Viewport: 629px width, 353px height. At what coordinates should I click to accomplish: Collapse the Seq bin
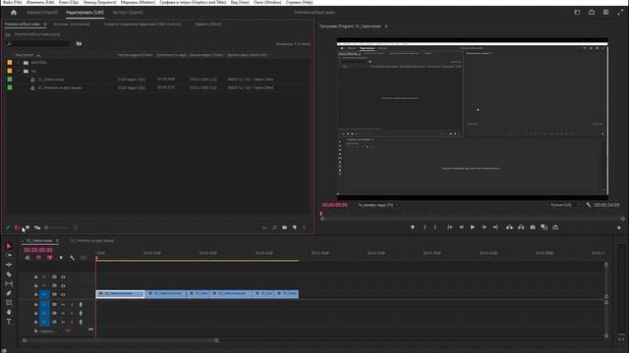(x=18, y=71)
